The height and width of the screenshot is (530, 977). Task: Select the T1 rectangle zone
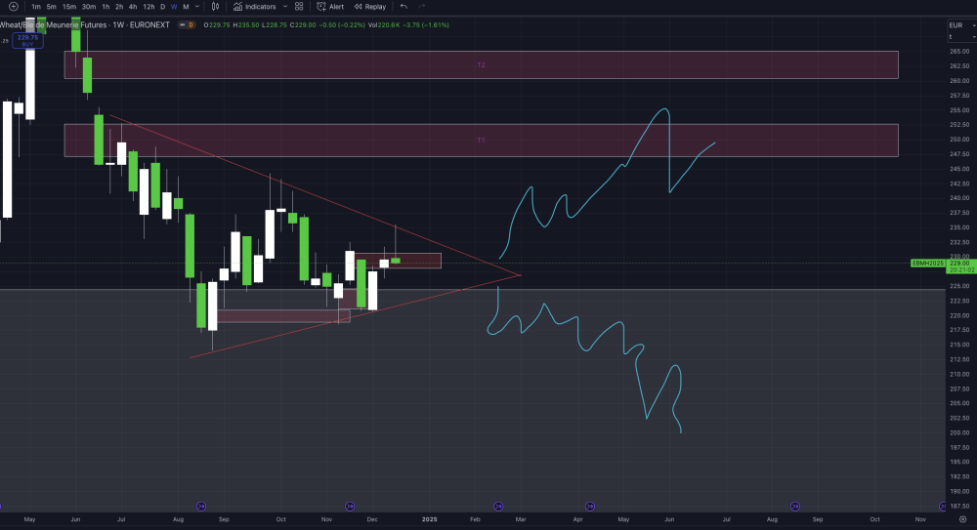481,141
